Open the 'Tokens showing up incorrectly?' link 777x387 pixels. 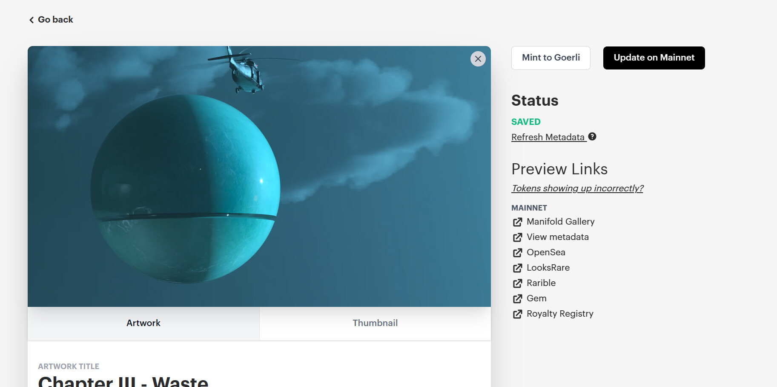[x=577, y=188]
